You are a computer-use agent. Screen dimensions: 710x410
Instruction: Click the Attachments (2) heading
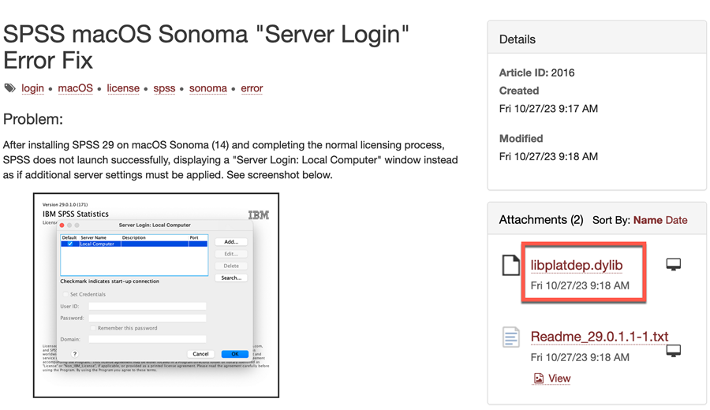[x=541, y=220]
